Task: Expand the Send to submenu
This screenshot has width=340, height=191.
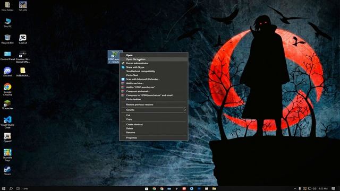Action: (154, 110)
